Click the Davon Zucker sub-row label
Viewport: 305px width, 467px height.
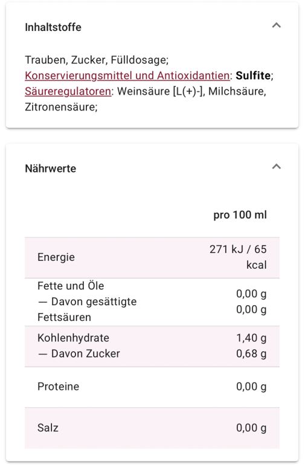pyautogui.click(x=79, y=354)
